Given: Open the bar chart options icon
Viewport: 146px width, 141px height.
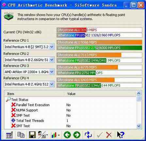Looking at the screenshot, I should click(56, 135).
